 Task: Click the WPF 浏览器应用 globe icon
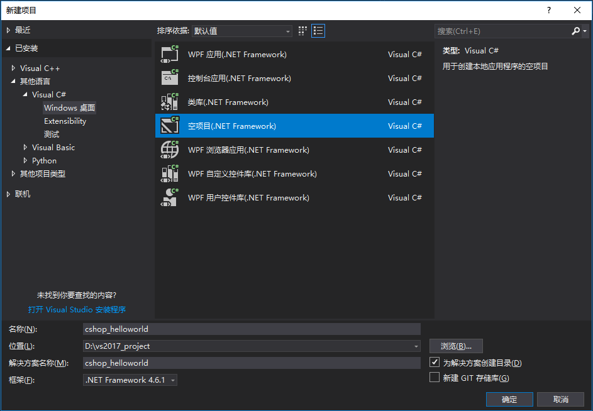[x=169, y=150]
